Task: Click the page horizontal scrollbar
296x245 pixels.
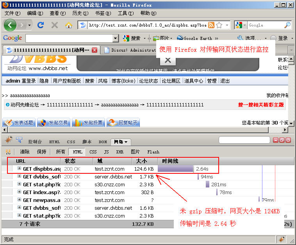Action: [x=138, y=130]
